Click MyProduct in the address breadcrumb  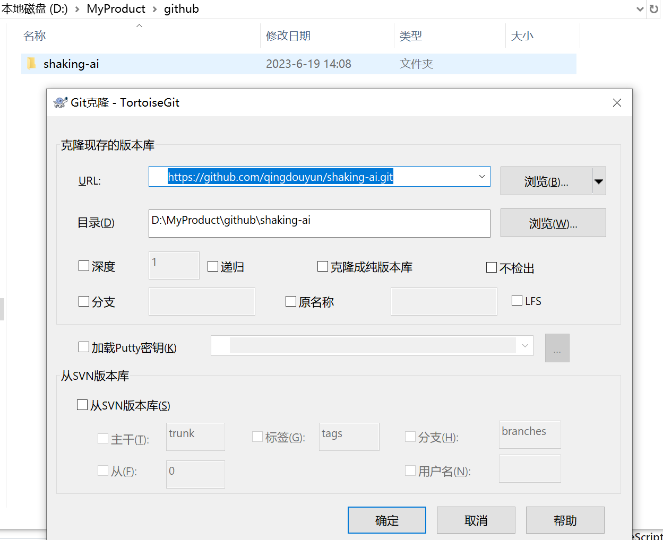tap(116, 9)
